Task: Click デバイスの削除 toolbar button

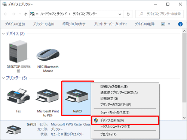Action: click(145, 24)
